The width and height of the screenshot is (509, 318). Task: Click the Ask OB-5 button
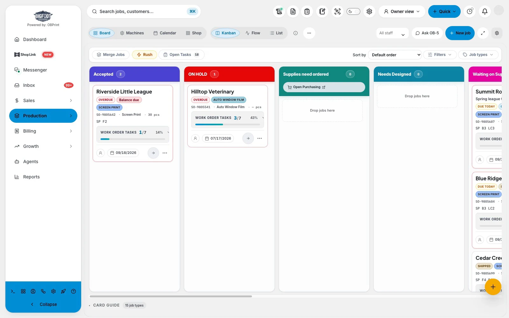coord(427,33)
